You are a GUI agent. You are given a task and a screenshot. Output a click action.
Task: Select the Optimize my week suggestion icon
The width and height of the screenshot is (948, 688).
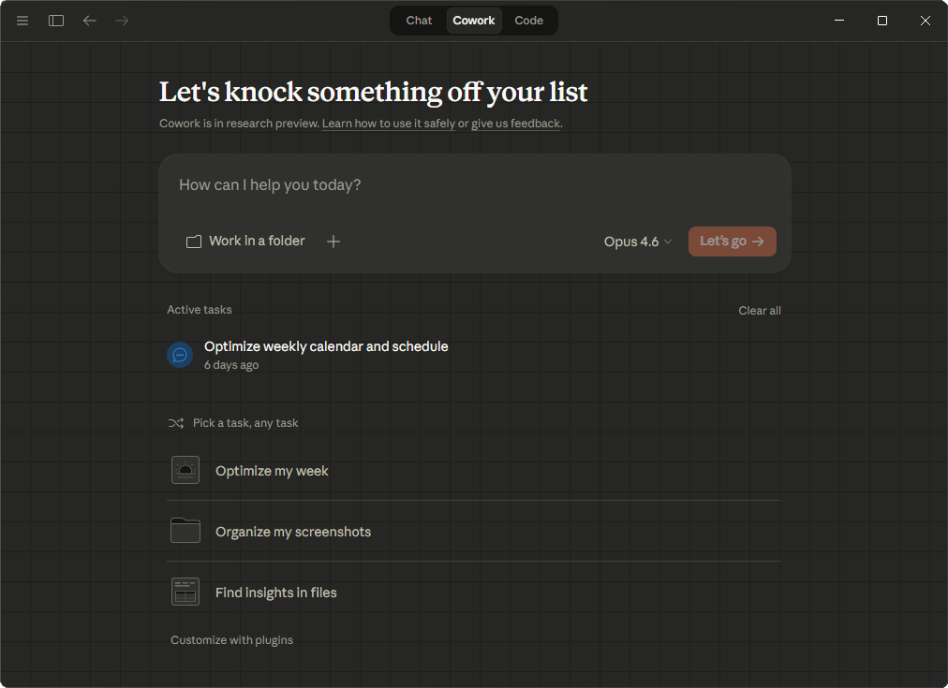[x=185, y=469]
